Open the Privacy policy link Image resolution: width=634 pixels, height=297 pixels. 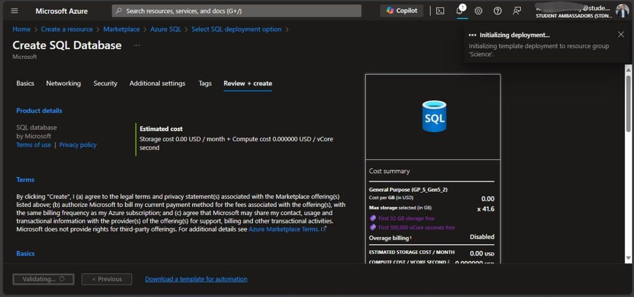[78, 145]
